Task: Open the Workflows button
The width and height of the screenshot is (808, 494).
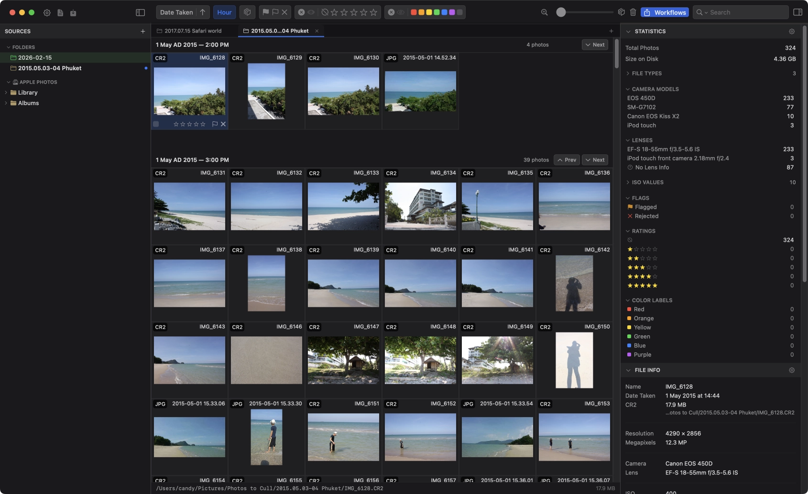Action: coord(665,12)
